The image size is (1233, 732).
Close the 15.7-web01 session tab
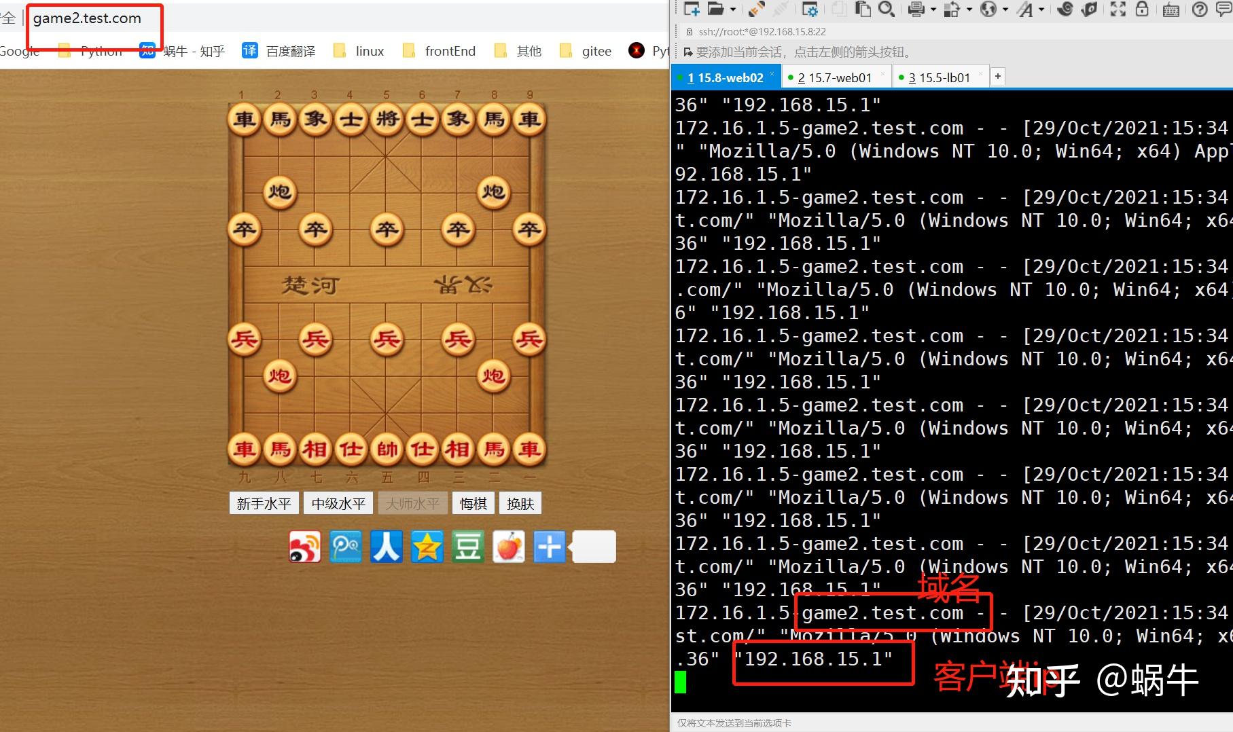point(882,73)
